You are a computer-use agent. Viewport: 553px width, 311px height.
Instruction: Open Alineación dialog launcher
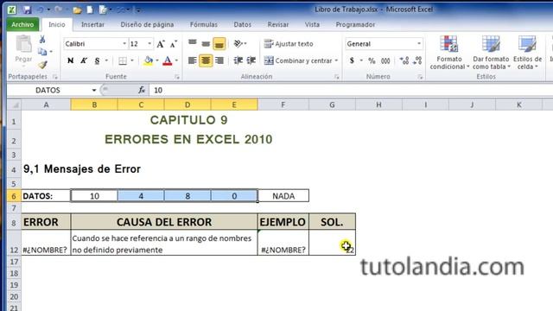(337, 77)
